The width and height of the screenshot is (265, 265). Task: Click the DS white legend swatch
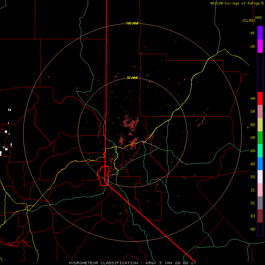pos(260,177)
